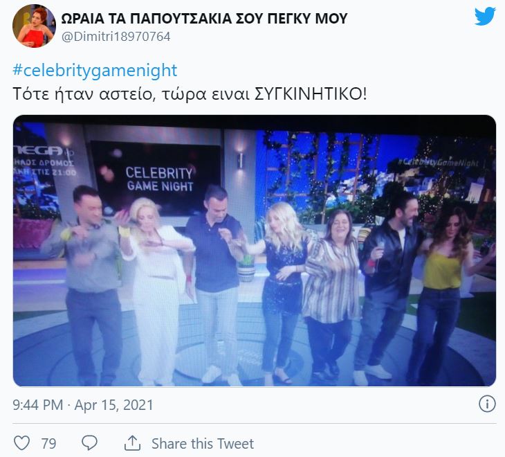The width and height of the screenshot is (505, 457).
Task: Click the Share this Tweet label
Action: click(x=203, y=444)
